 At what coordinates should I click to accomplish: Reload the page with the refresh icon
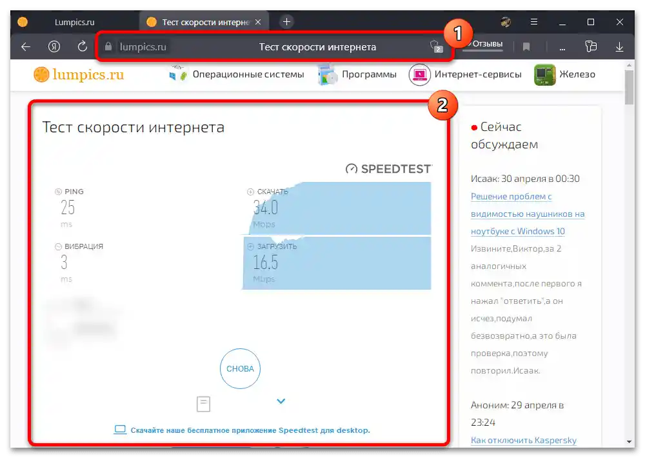[x=83, y=46]
